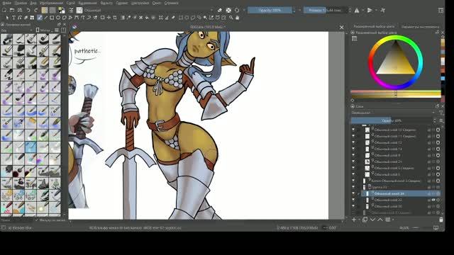Open the 'Фильтр' menu
Viewport: 454px width, 255px height.
[106, 3]
